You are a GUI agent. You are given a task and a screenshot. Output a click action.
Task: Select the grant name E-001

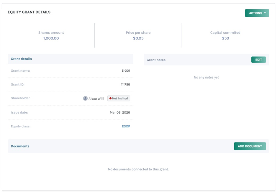126,70
